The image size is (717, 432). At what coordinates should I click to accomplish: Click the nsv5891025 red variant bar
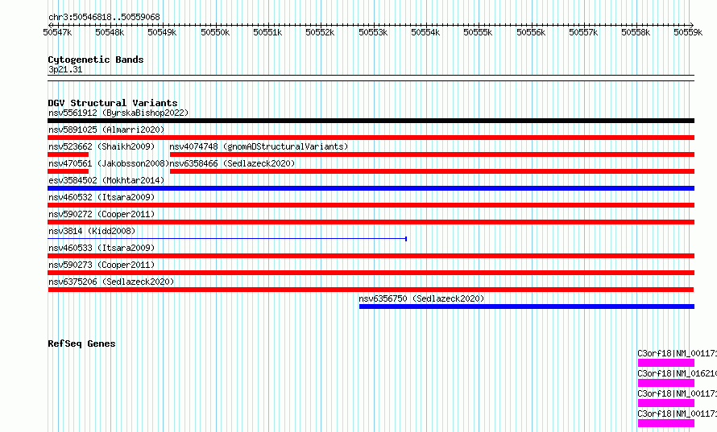click(x=371, y=138)
